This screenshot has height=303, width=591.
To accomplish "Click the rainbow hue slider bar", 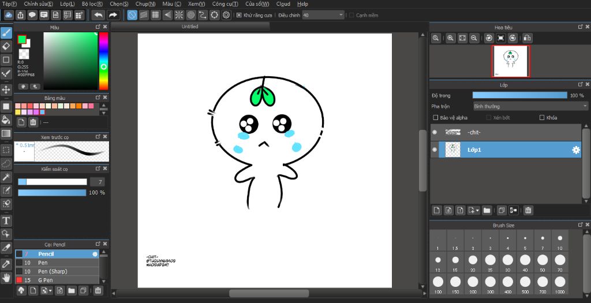I will (103, 61).
